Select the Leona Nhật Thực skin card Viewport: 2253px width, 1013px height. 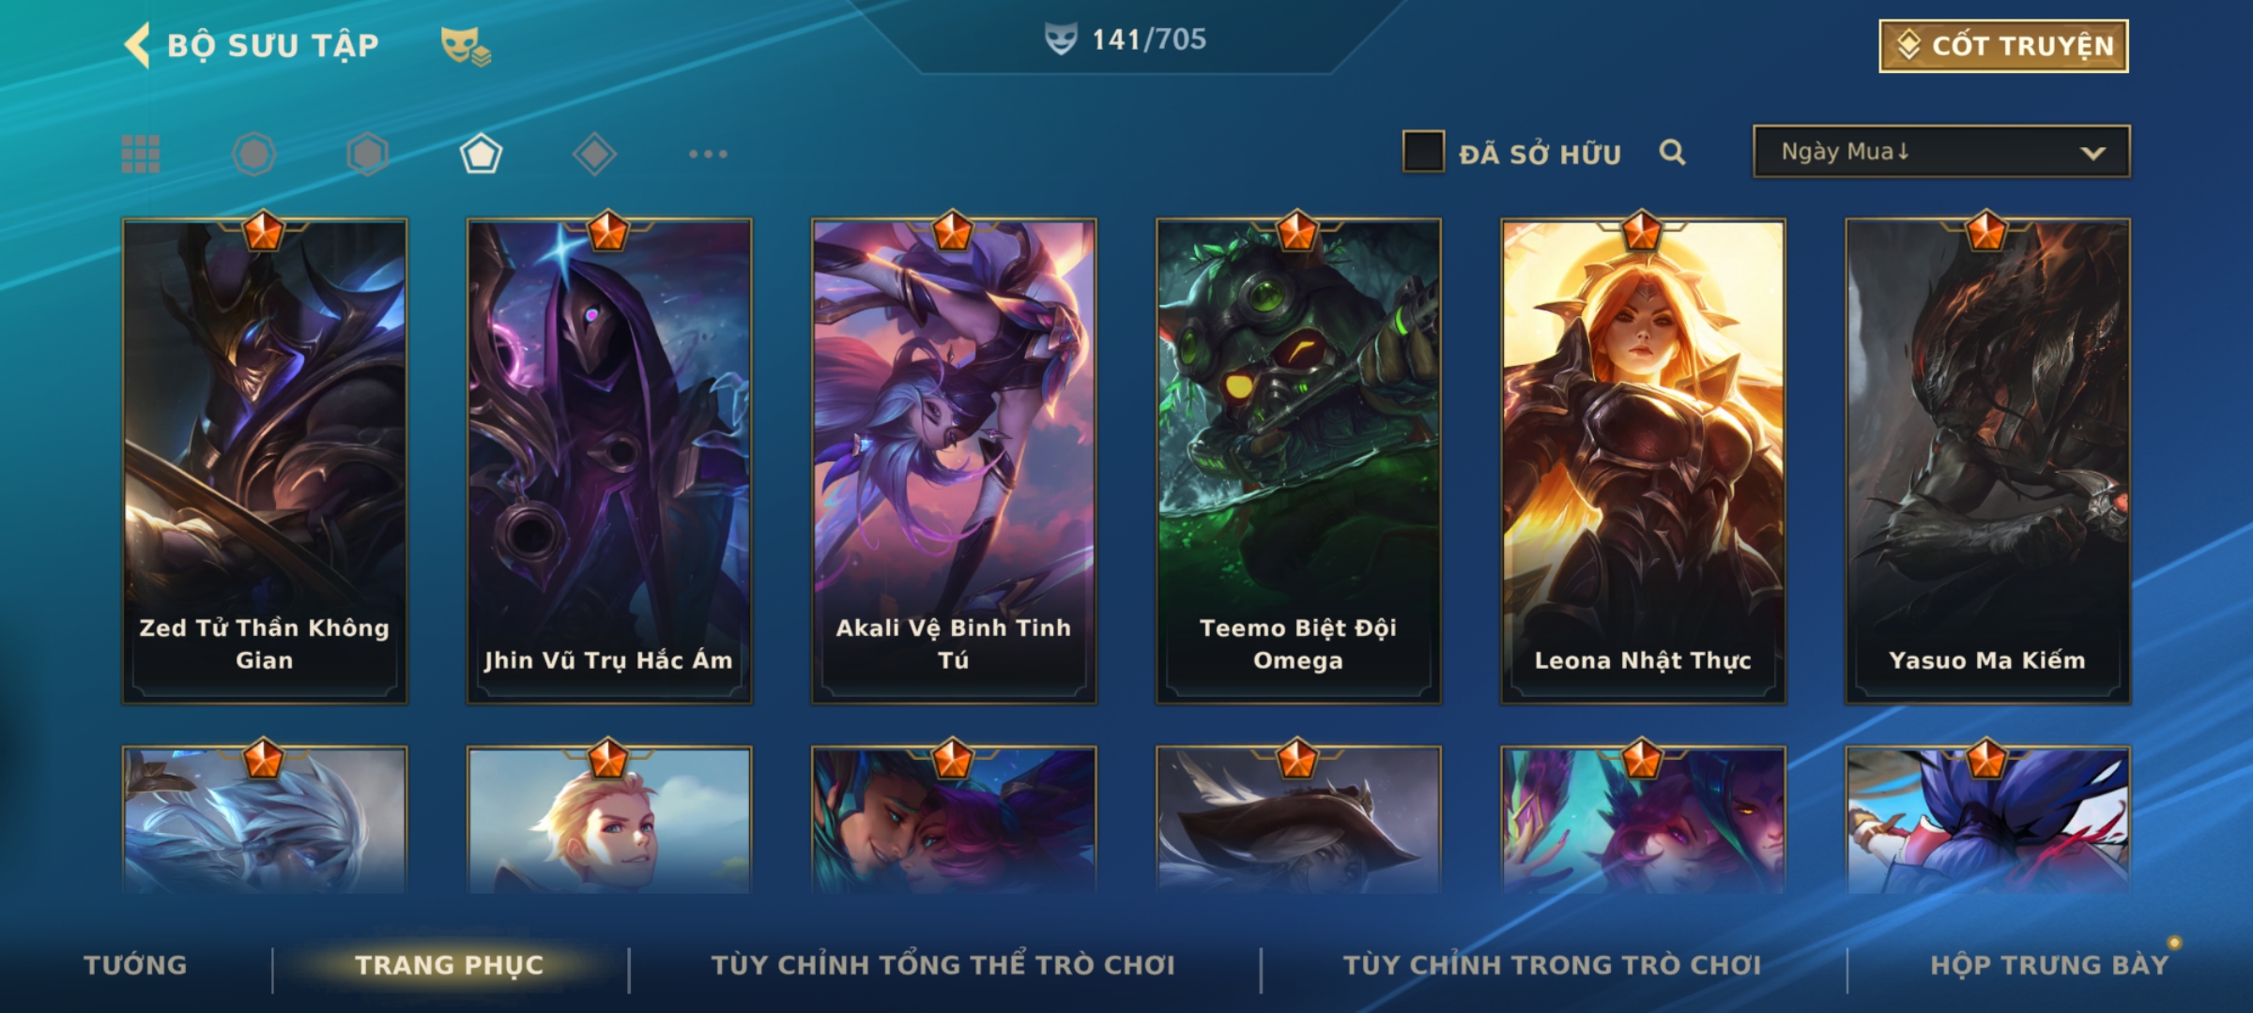(x=1643, y=461)
